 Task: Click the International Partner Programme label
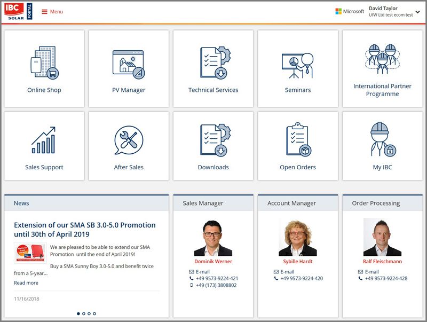[382, 90]
